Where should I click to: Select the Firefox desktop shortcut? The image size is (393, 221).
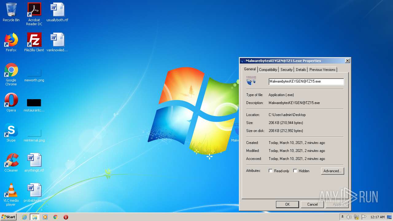[11, 42]
